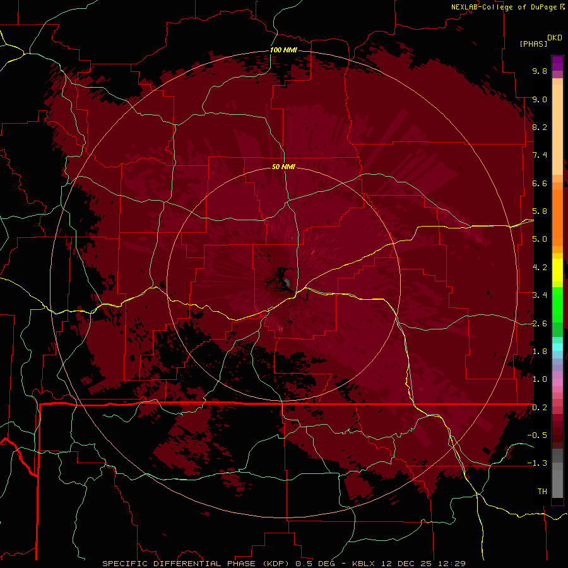Screen dimensions: 568x568
Task: Click the TH label on the color scale
Action: [542, 492]
